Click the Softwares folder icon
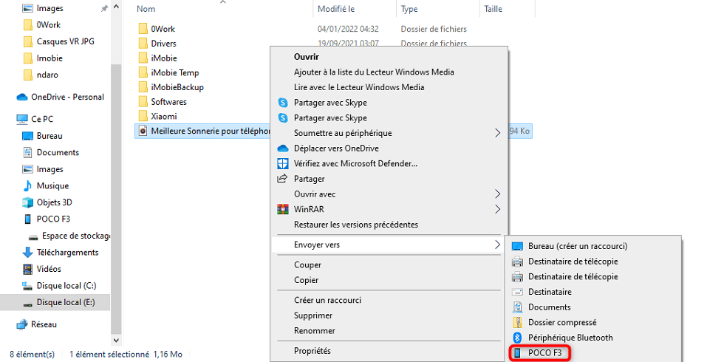Screen dimensions: 724x362 [x=143, y=102]
